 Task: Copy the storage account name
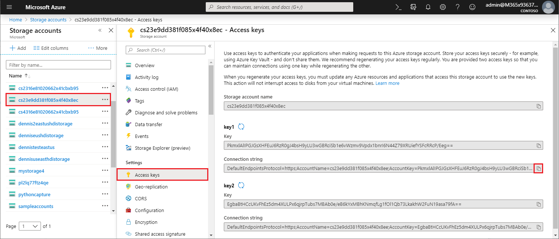click(538, 106)
